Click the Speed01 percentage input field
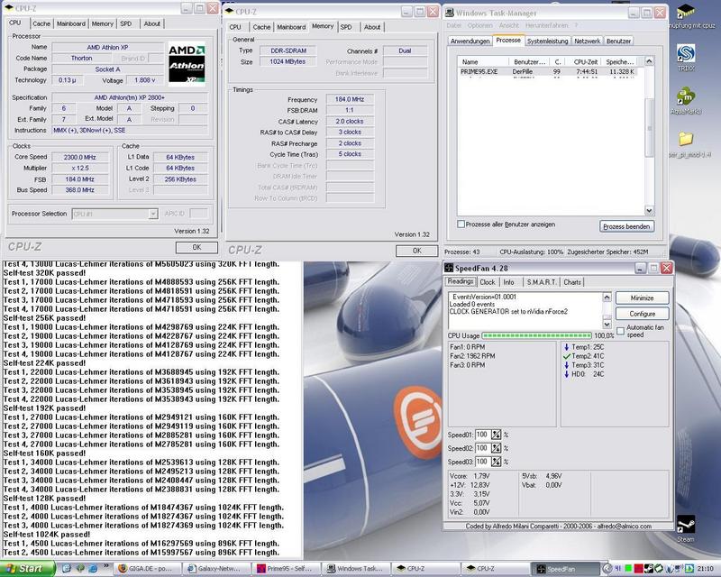 483,435
